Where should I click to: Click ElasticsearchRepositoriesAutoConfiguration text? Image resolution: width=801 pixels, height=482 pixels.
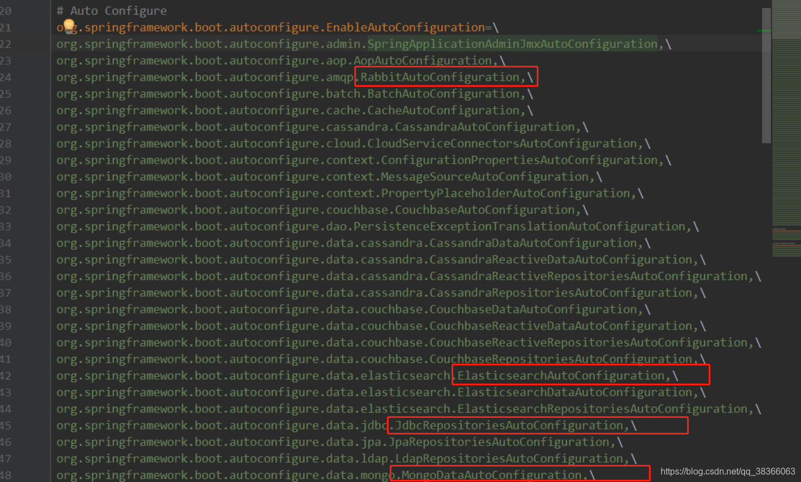(603, 408)
